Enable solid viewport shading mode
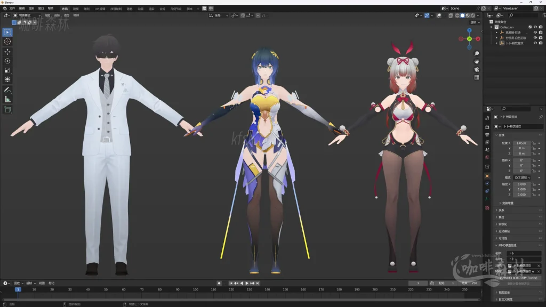 point(462,15)
